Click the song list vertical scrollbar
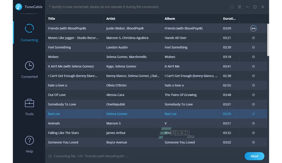Viewport: 282px width, 163px height. pos(268,40)
